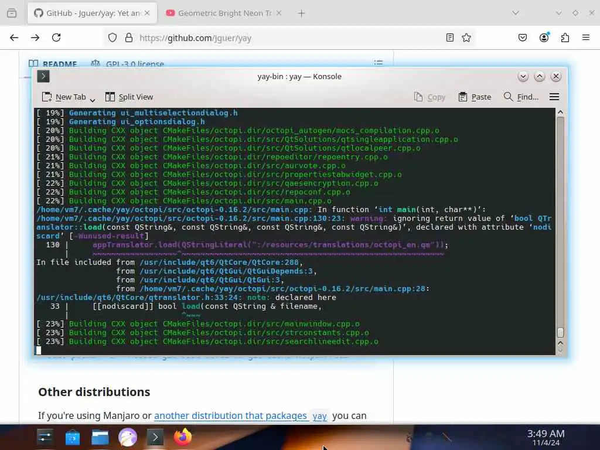This screenshot has height=450, width=600.
Task: Click the mainwindow.cpp.o build line
Action: (198, 324)
